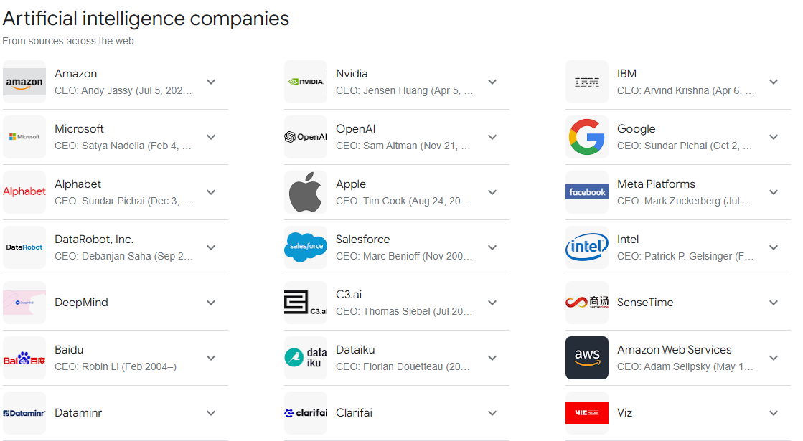Screen dimensions: 803x441
Task: Click the Intel logo icon
Action: (x=586, y=247)
